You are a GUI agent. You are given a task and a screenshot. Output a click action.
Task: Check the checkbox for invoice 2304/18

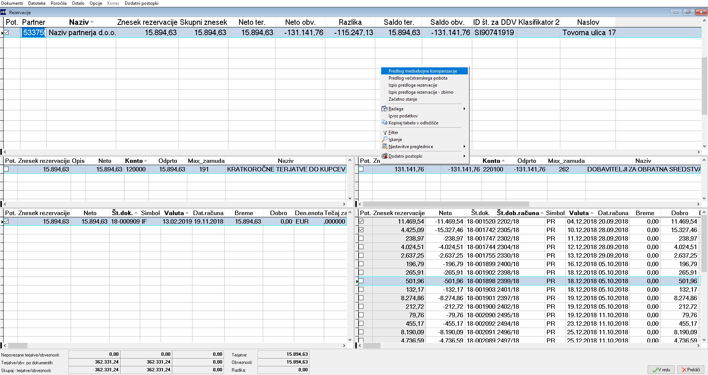361,247
